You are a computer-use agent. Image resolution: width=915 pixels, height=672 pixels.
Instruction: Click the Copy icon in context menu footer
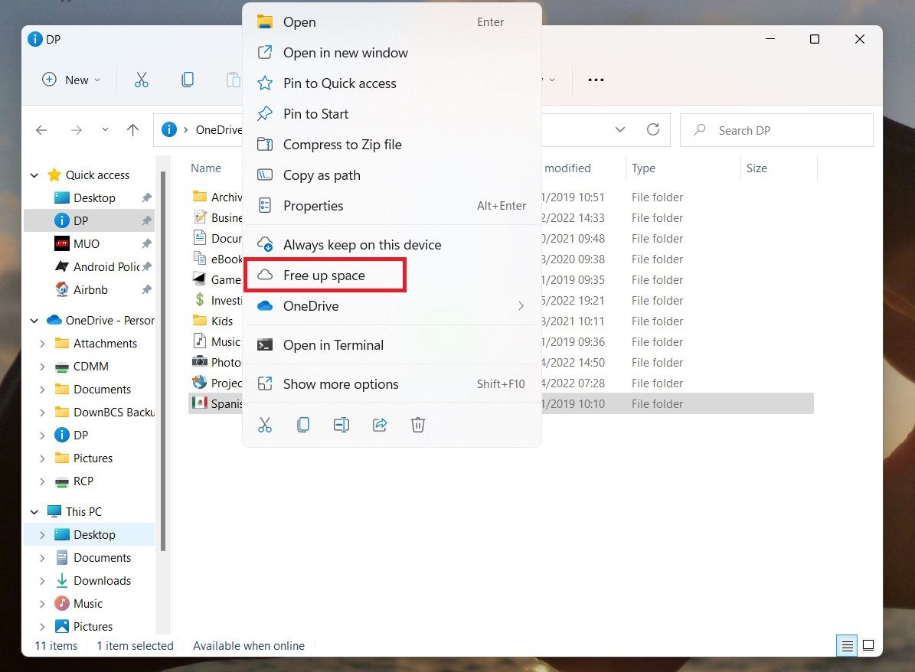pyautogui.click(x=303, y=424)
